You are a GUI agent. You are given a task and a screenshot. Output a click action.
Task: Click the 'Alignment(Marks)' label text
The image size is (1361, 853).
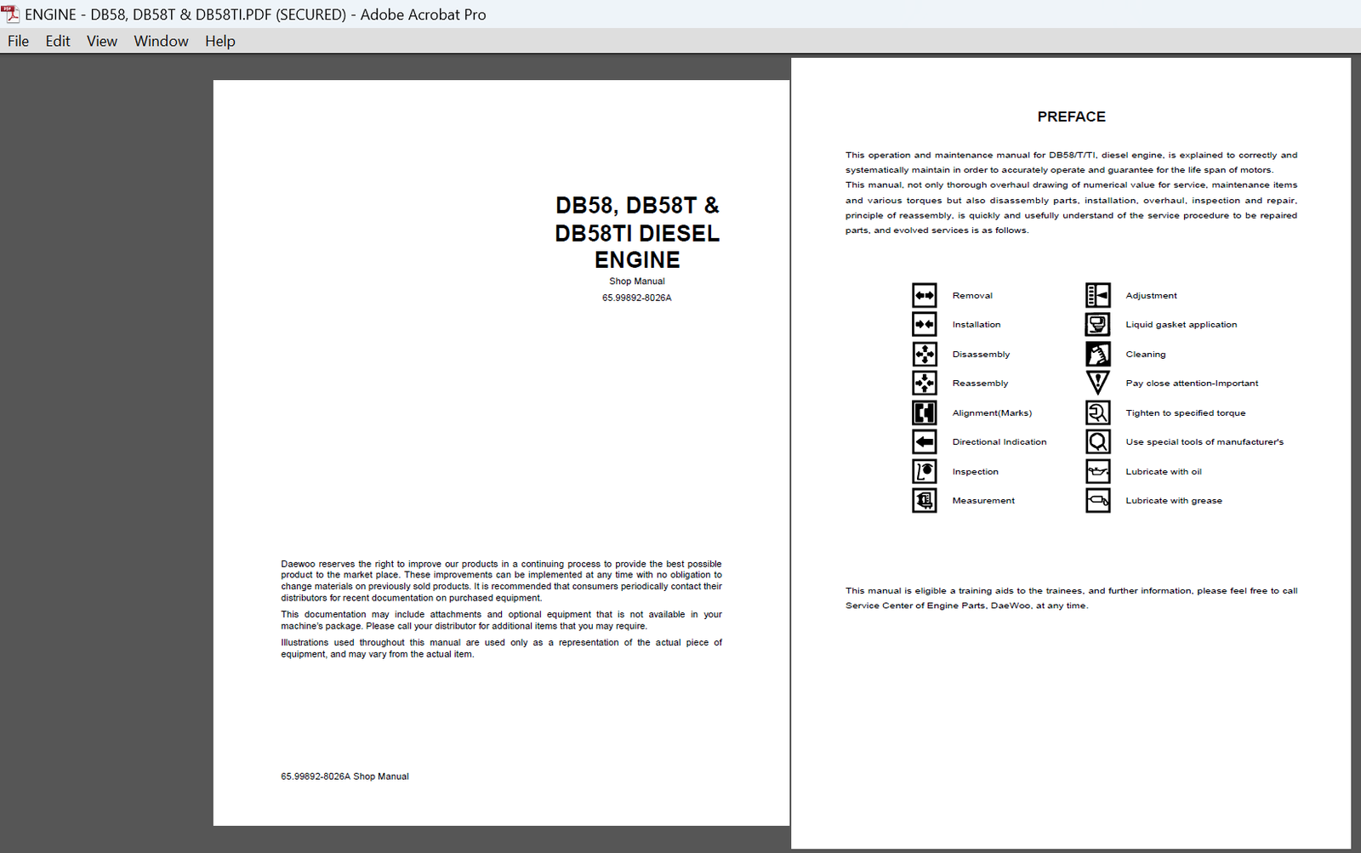992,413
